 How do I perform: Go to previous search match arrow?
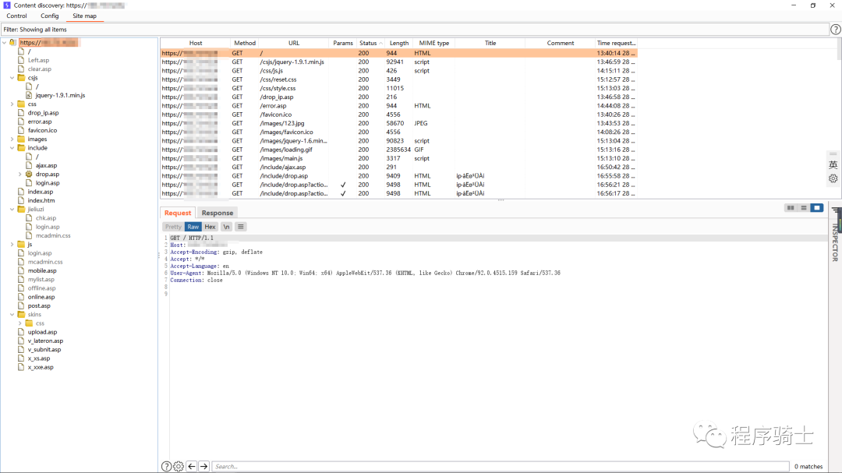pyautogui.click(x=192, y=466)
